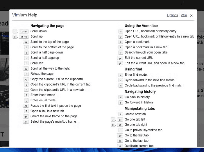Click the 'n' key badge for next find match

(121, 80)
